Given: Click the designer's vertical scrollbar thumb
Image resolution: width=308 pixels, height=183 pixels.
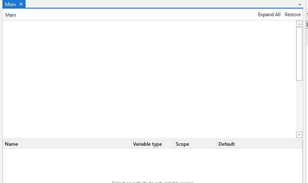Looking at the screenshot, I should 299,53.
